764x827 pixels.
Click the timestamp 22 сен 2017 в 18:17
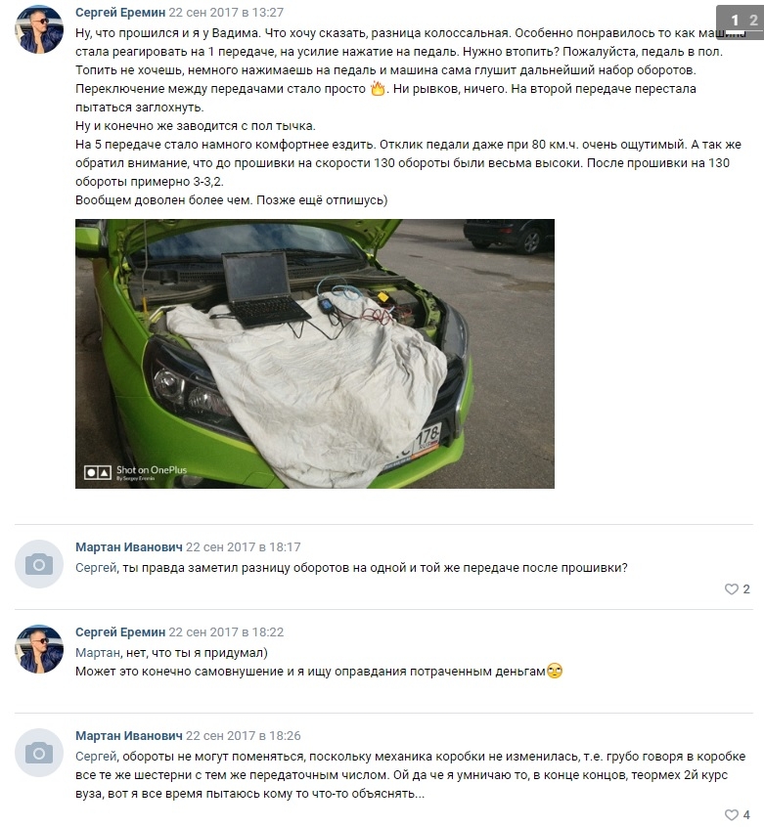tap(244, 547)
